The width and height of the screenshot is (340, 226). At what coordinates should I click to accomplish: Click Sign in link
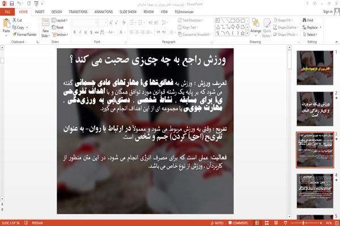(x=328, y=12)
